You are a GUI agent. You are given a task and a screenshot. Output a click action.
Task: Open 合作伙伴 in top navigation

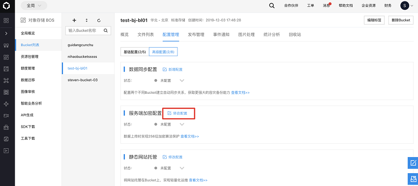tap(291, 5)
